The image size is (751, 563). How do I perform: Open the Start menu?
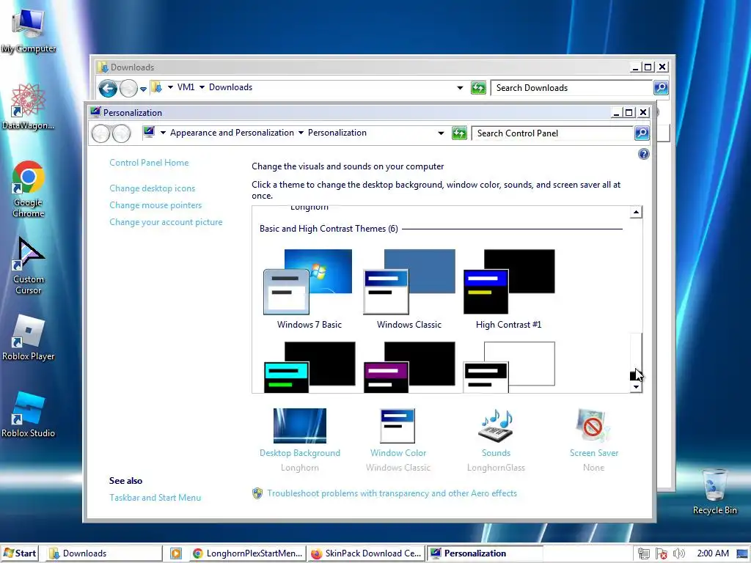click(20, 553)
